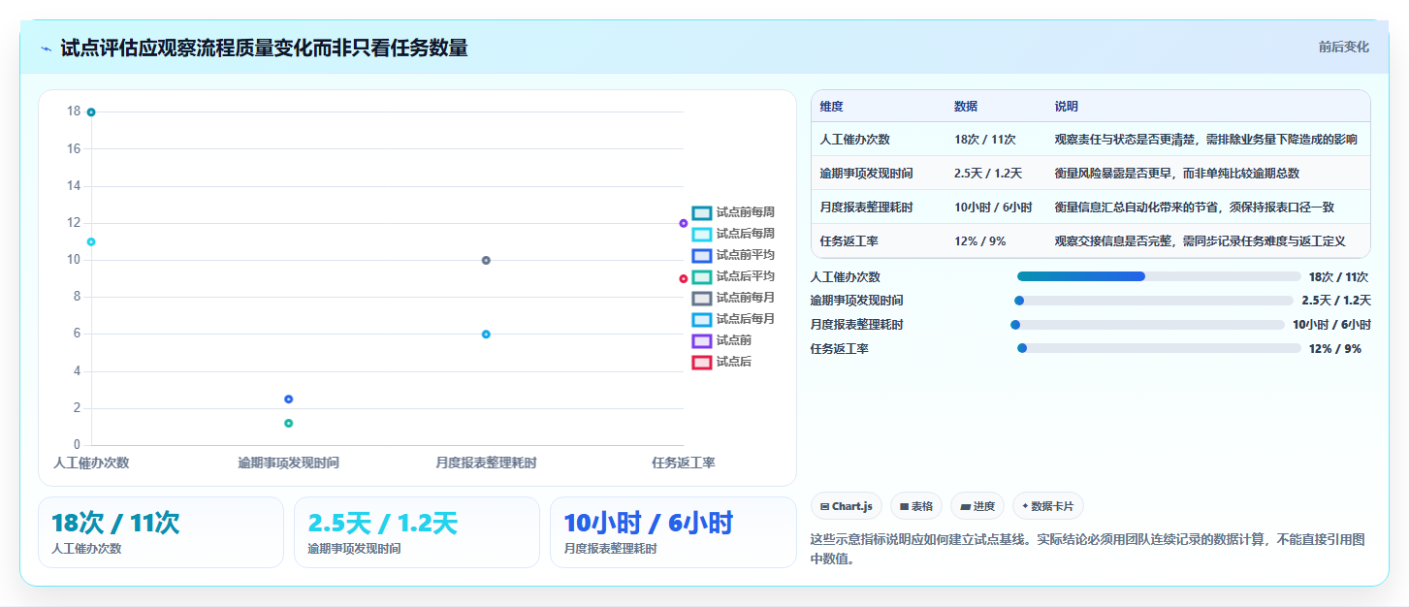Click the description starting 观察交接信息是否完整
Image resolution: width=1409 pixels, height=607 pixels.
coord(1200,241)
